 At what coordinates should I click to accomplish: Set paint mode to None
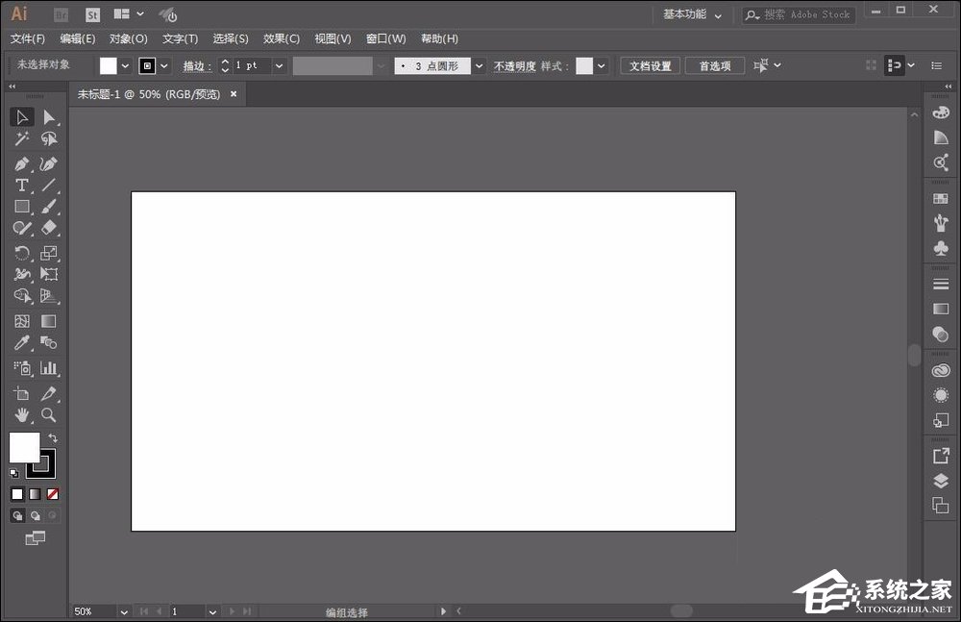pyautogui.click(x=53, y=494)
